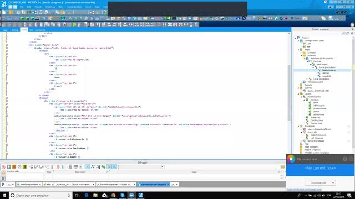Open the notification center icon in system tray
Screen dimensions: 355x199
(349, 195)
